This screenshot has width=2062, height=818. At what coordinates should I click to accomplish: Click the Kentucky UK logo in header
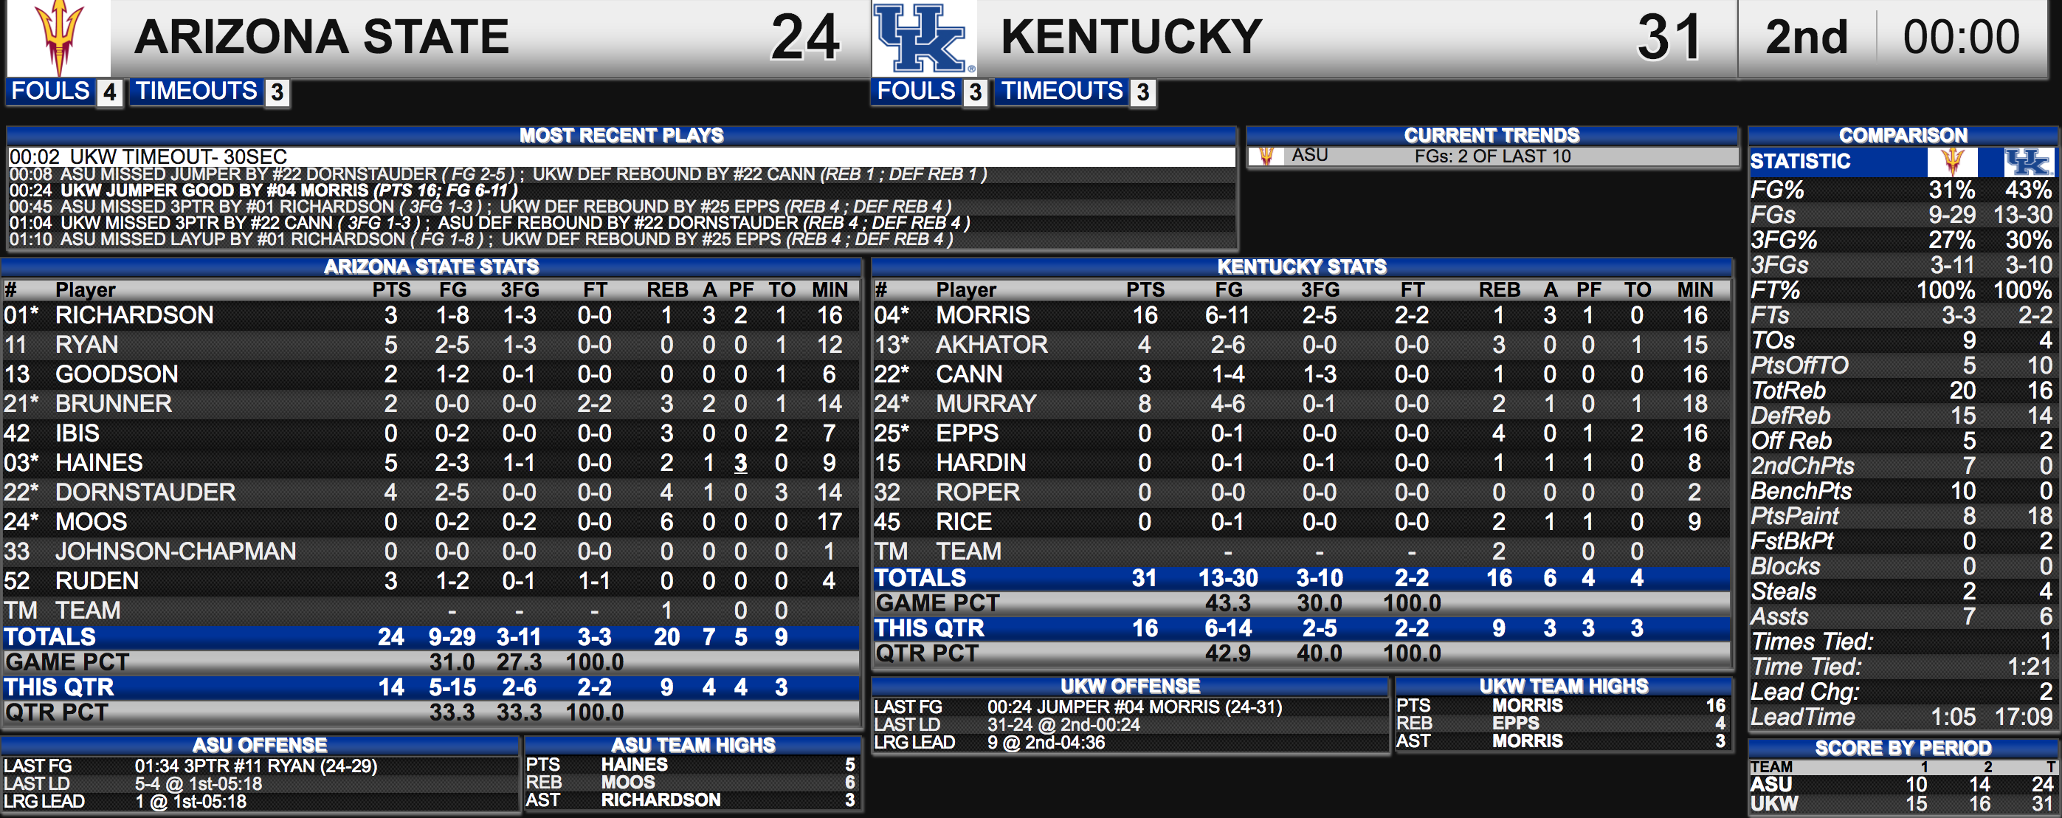(x=923, y=38)
